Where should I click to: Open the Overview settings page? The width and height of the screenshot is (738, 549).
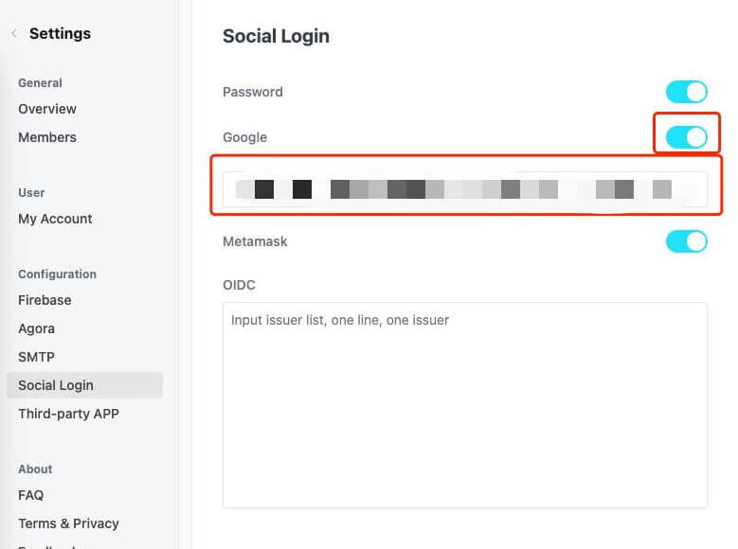pyautogui.click(x=47, y=109)
